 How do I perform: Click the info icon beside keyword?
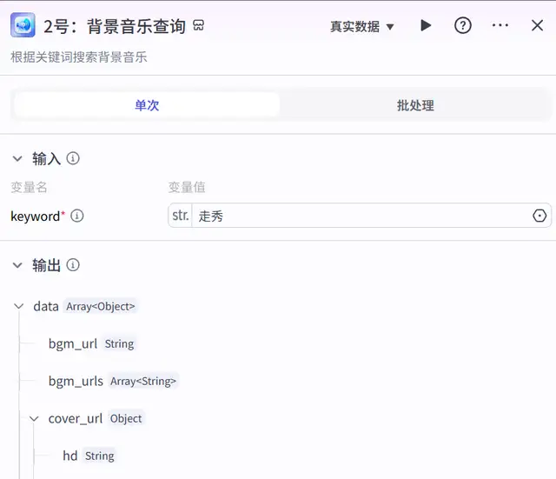click(x=77, y=216)
